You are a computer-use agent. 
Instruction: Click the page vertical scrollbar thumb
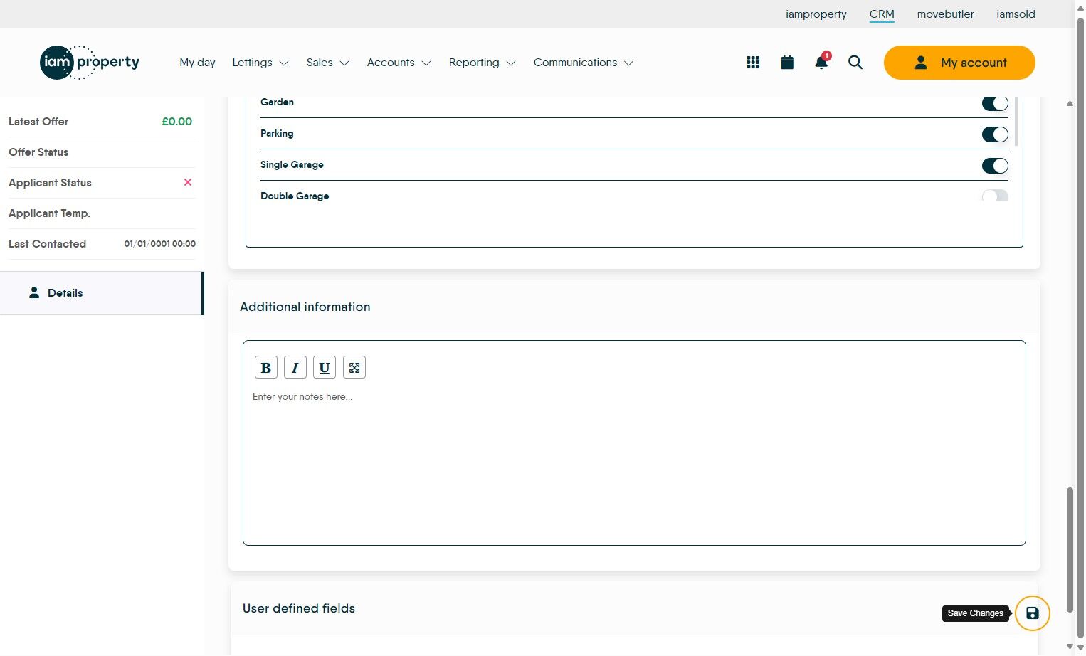point(1070,550)
